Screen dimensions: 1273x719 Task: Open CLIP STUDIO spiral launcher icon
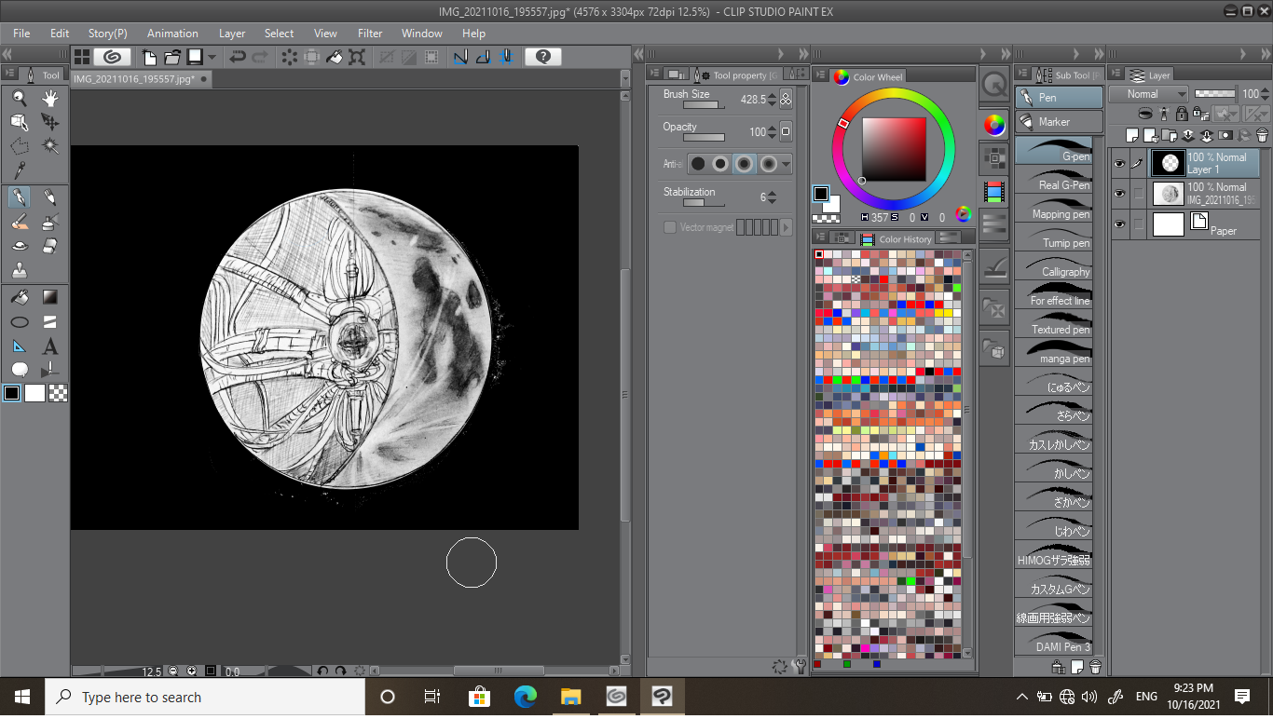[112, 57]
